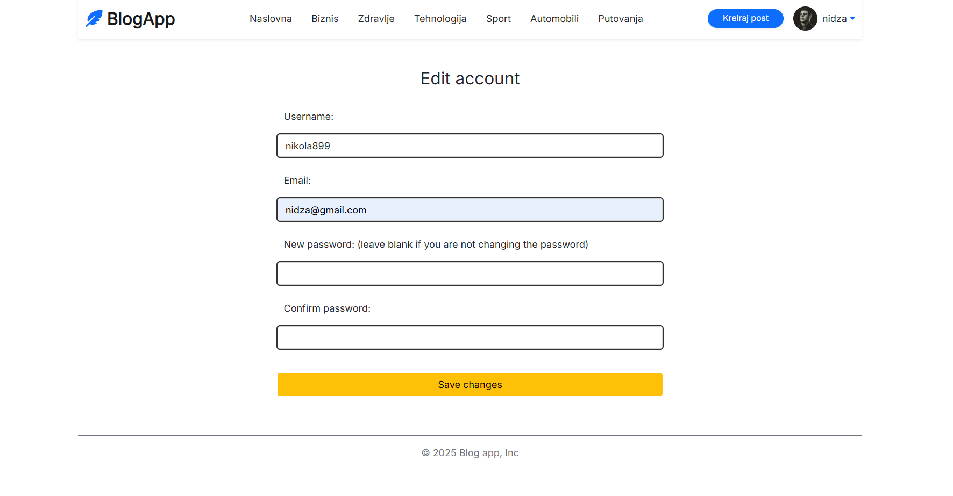Image resolution: width=953 pixels, height=496 pixels.
Task: Click the BlogApp brand name text
Action: (141, 19)
